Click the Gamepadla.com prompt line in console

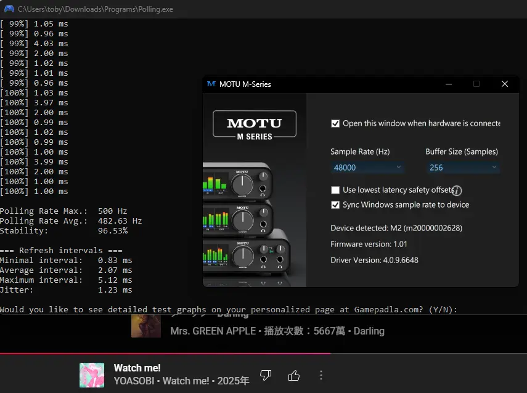[229, 309]
